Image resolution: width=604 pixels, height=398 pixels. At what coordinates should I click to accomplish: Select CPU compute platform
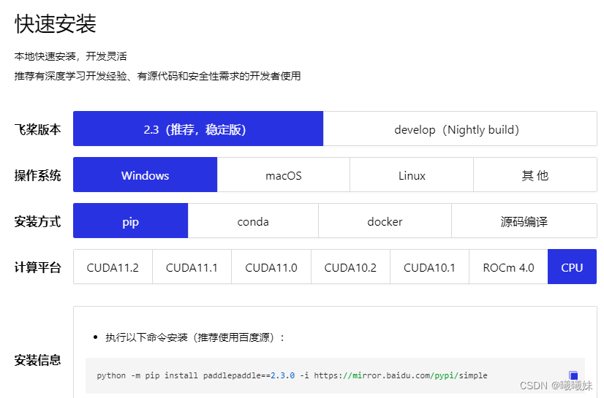pyautogui.click(x=572, y=267)
